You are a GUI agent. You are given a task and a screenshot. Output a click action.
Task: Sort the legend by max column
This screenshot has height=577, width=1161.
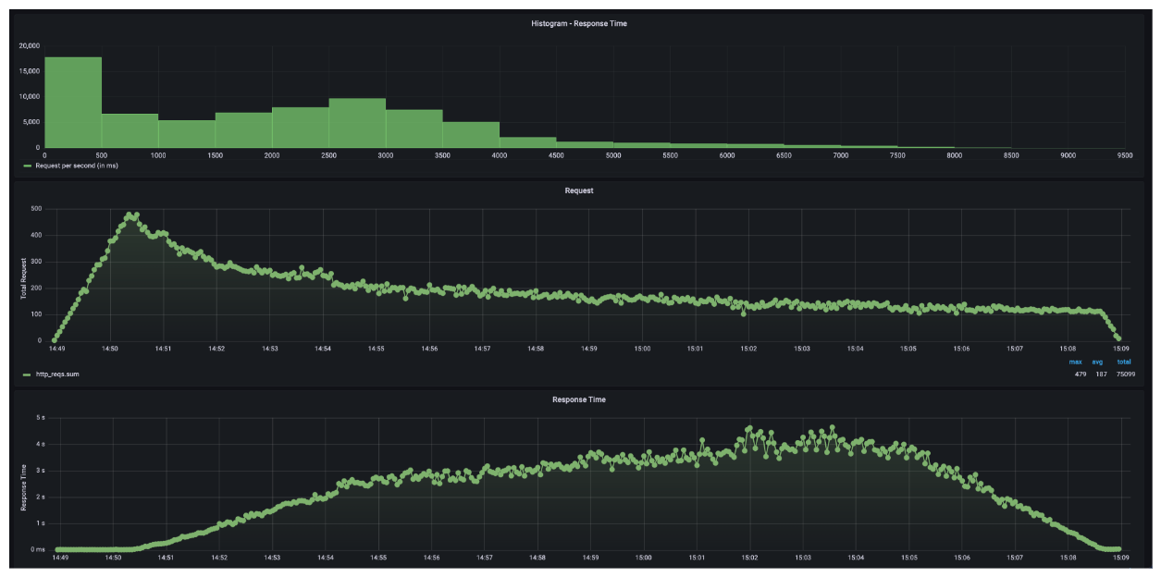coord(1074,362)
